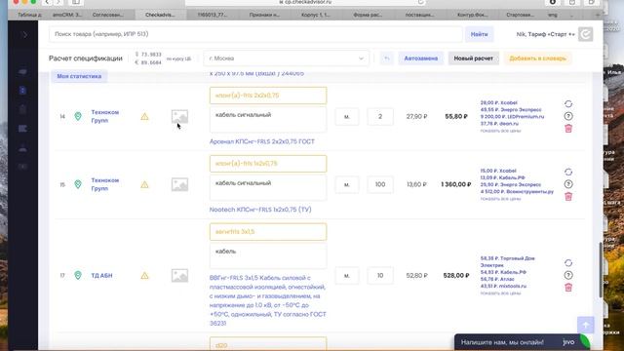Show all prices link in row 14
Viewport: 624px width, 351px height.
coord(500,131)
